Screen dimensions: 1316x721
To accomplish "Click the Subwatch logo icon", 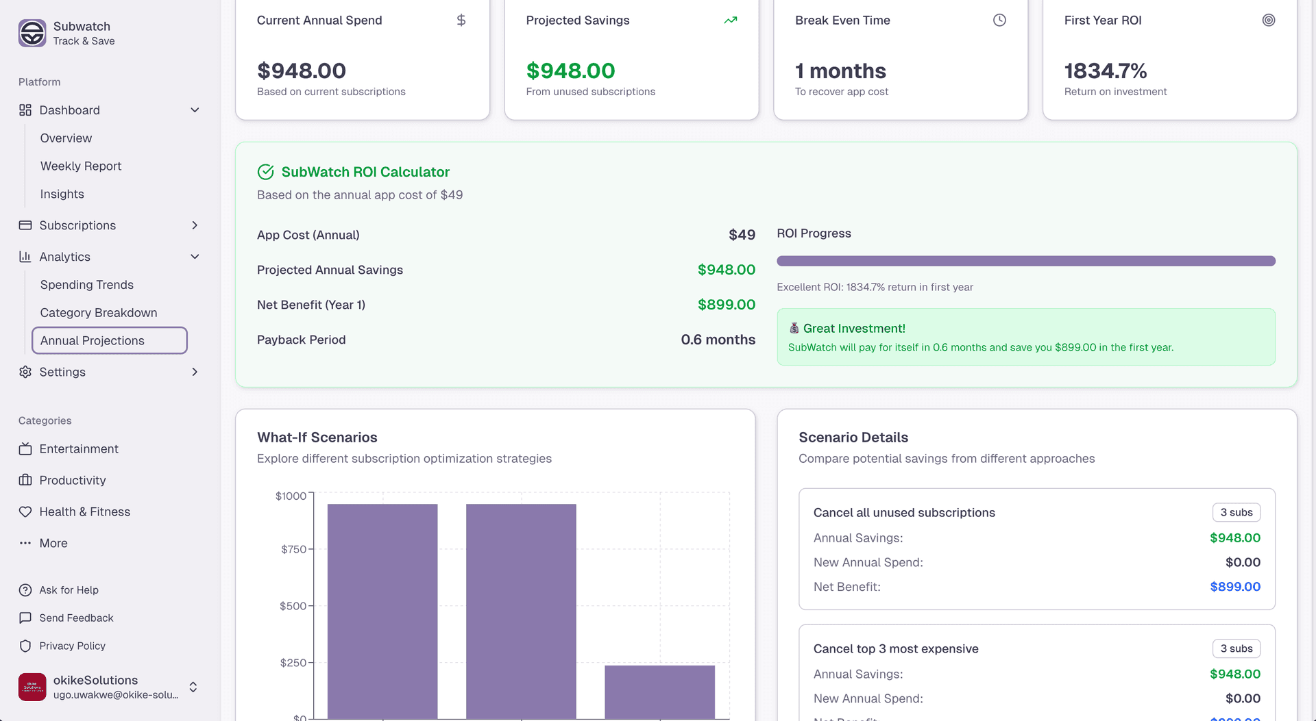I will point(32,33).
